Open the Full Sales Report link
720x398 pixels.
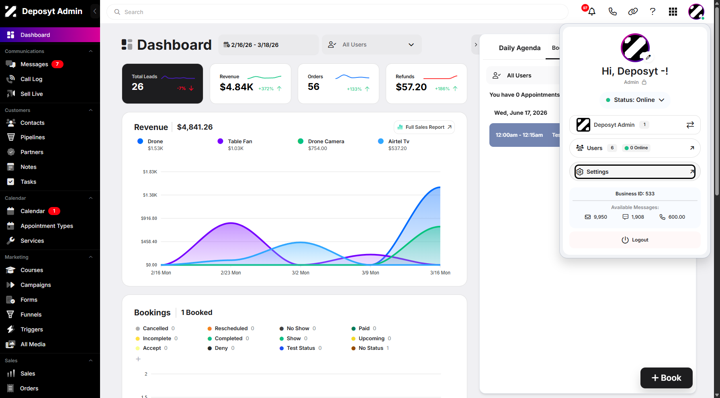(424, 127)
